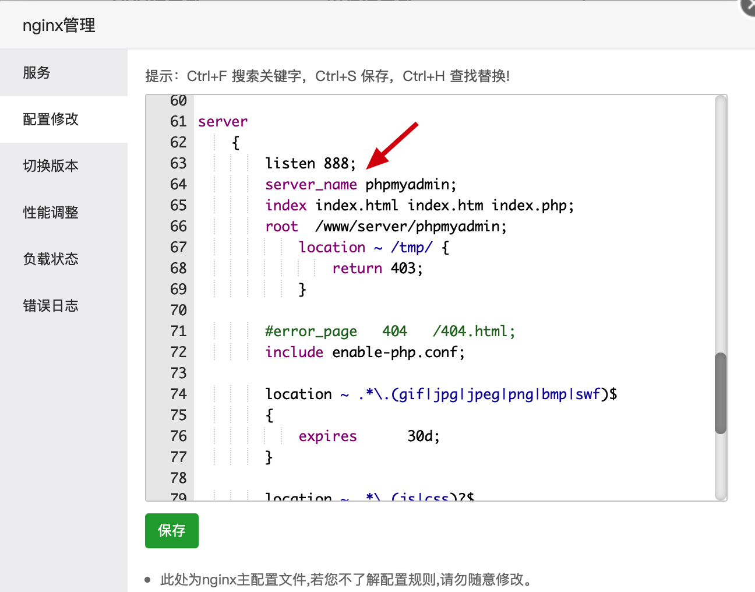The image size is (755, 592).
Task: Select the 配置修改 sidebar tab
Action: point(51,119)
